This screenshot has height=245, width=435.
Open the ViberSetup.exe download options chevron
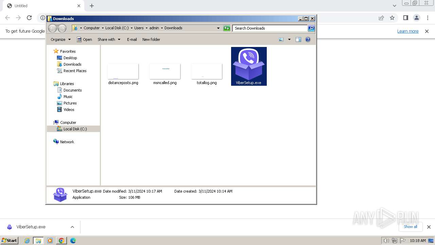click(x=72, y=227)
